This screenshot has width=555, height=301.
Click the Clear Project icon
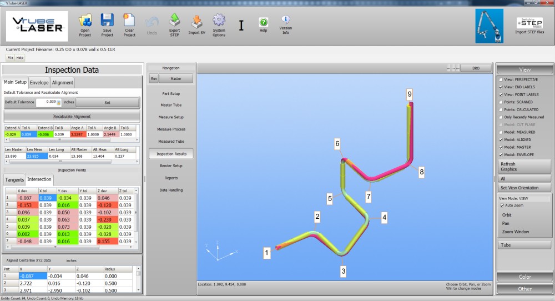[x=129, y=21]
